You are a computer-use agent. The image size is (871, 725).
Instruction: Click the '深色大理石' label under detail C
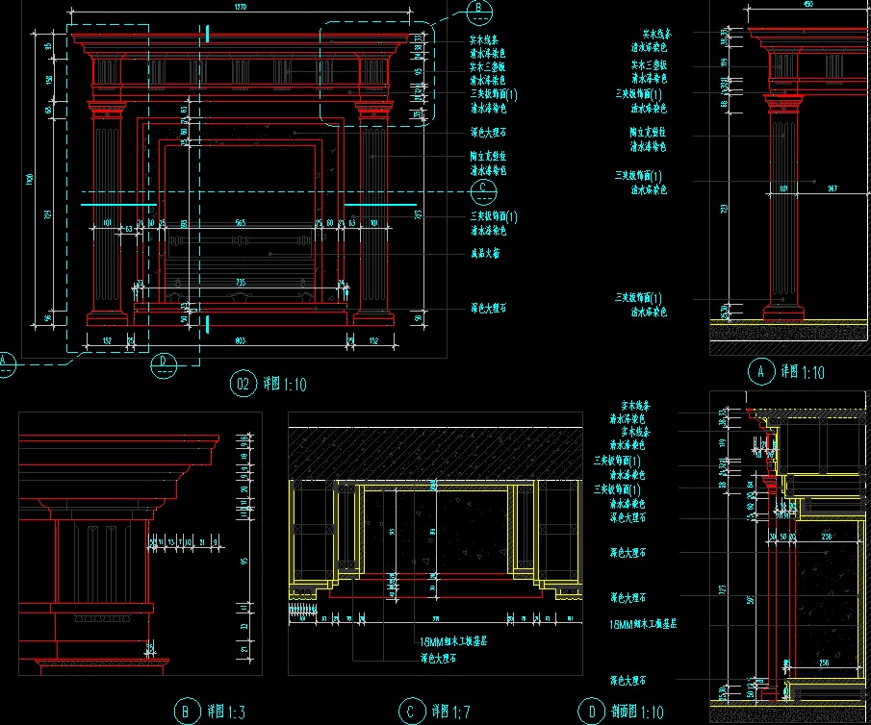point(438,659)
